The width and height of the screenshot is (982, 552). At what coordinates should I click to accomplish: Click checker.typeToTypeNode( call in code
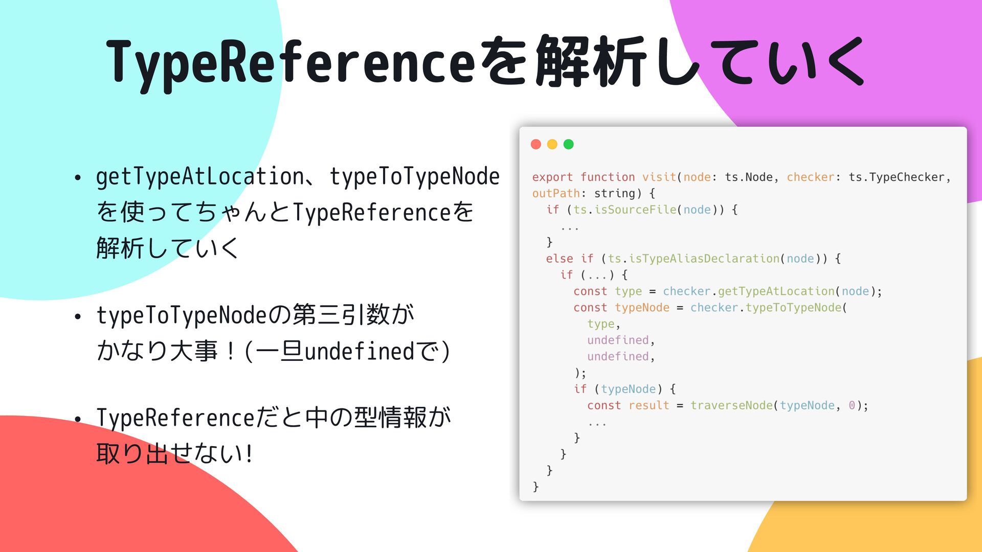coord(768,308)
